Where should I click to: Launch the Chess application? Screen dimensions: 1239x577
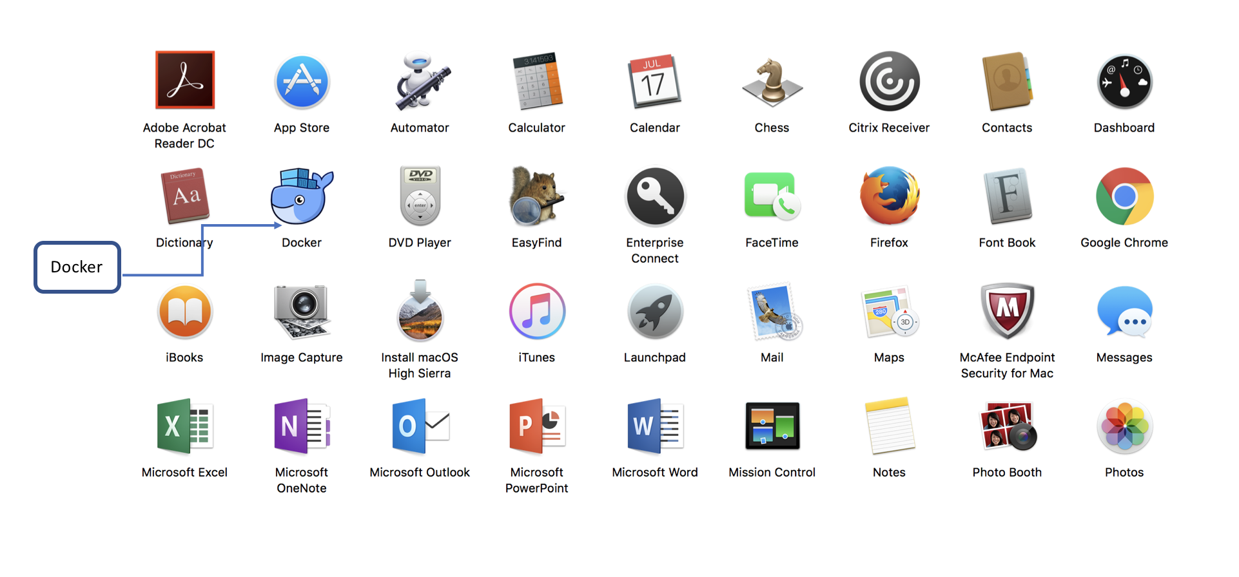click(x=772, y=82)
